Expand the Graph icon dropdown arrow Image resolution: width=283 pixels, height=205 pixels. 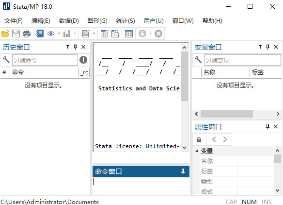(75, 34)
